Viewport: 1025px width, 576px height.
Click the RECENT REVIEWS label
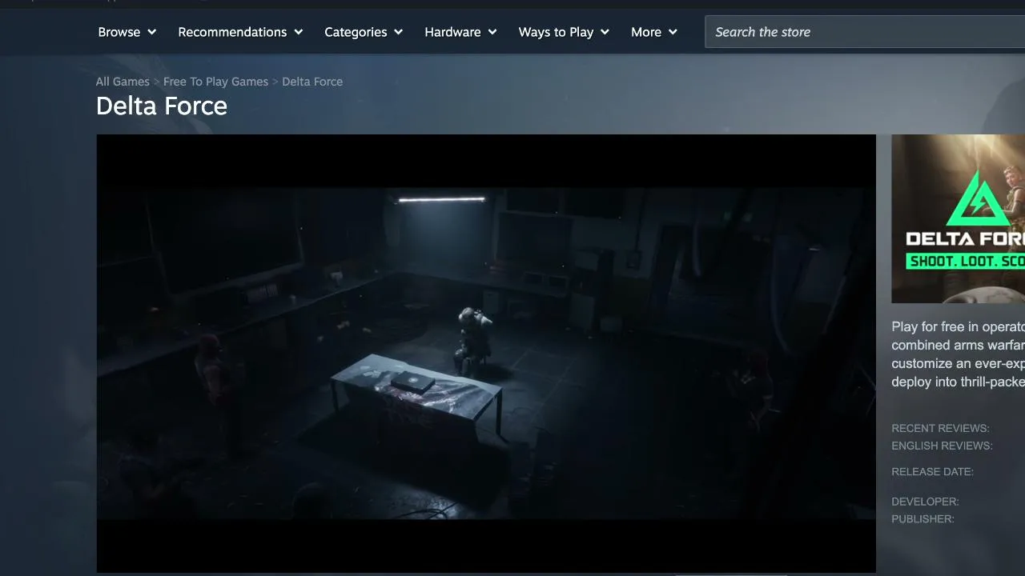click(x=940, y=428)
